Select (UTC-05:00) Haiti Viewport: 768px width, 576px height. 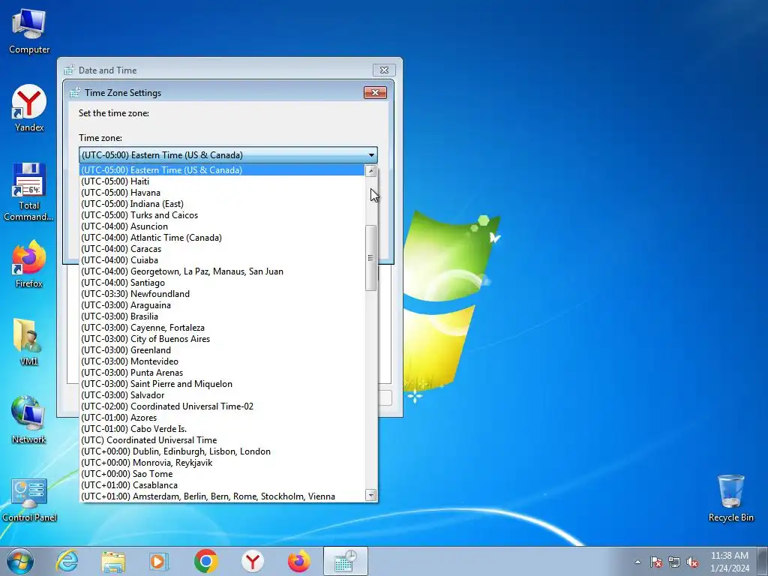coord(222,181)
